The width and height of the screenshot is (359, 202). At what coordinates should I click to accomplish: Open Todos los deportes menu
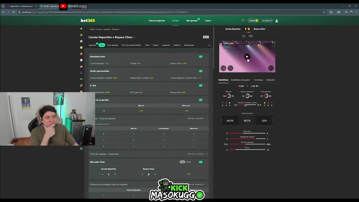[x=157, y=20]
